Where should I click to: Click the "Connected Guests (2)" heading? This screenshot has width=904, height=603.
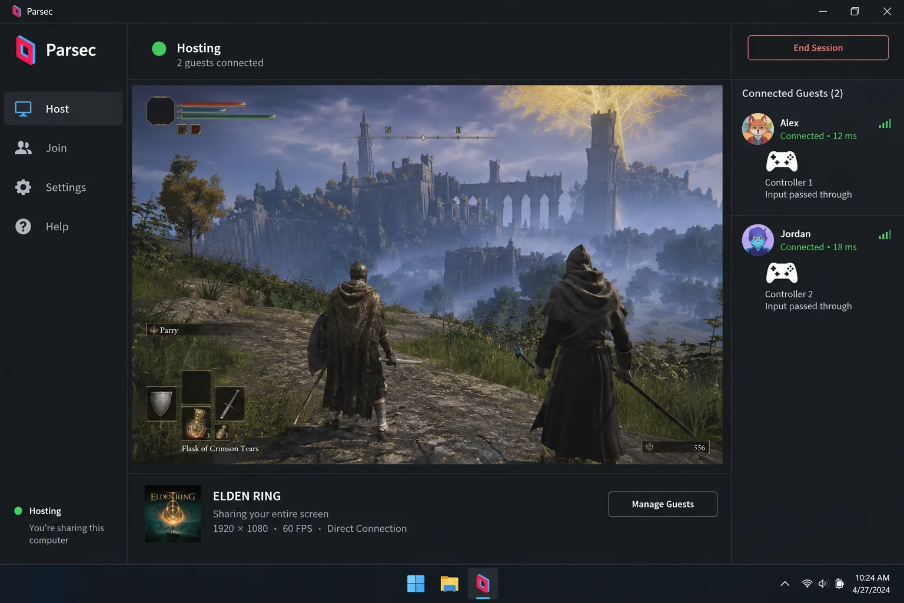[792, 94]
